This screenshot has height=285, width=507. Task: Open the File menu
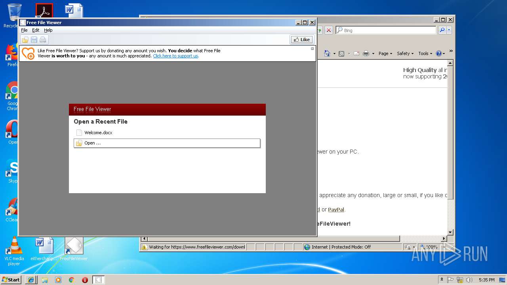pos(24,30)
